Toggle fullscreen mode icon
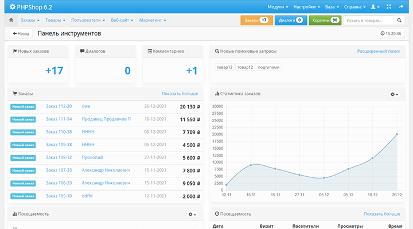Image resolution: width=413 pixels, height=229 pixels. tap(389, 7)
